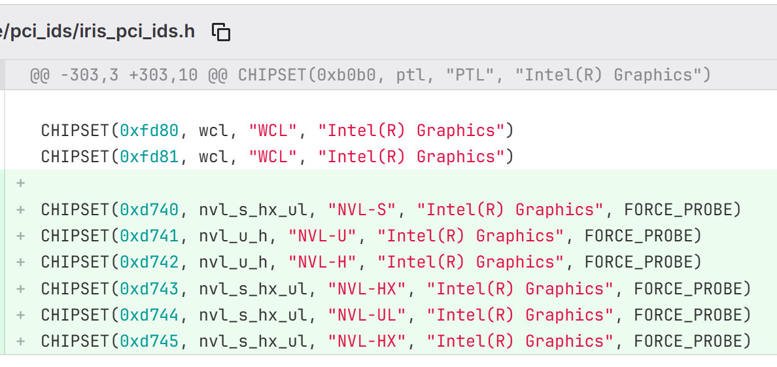777x367 pixels.
Task: Click the plus marker beside the 0xd741 line
Action: coord(21,236)
